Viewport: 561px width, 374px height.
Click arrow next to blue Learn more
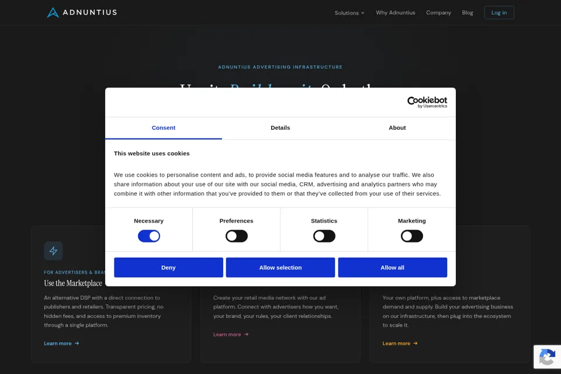(x=77, y=343)
